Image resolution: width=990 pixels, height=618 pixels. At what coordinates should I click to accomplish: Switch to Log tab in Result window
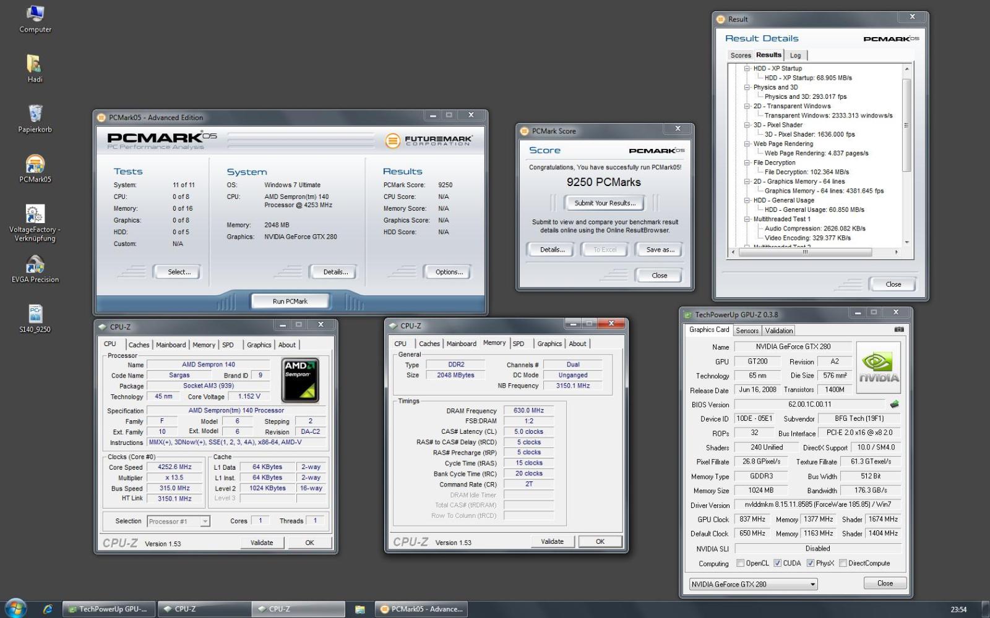pos(795,56)
